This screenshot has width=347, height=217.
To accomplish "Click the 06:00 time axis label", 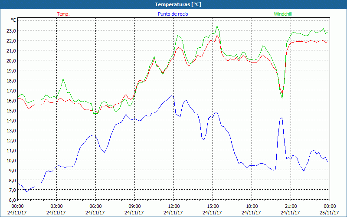I will pyautogui.click(x=95, y=207).
